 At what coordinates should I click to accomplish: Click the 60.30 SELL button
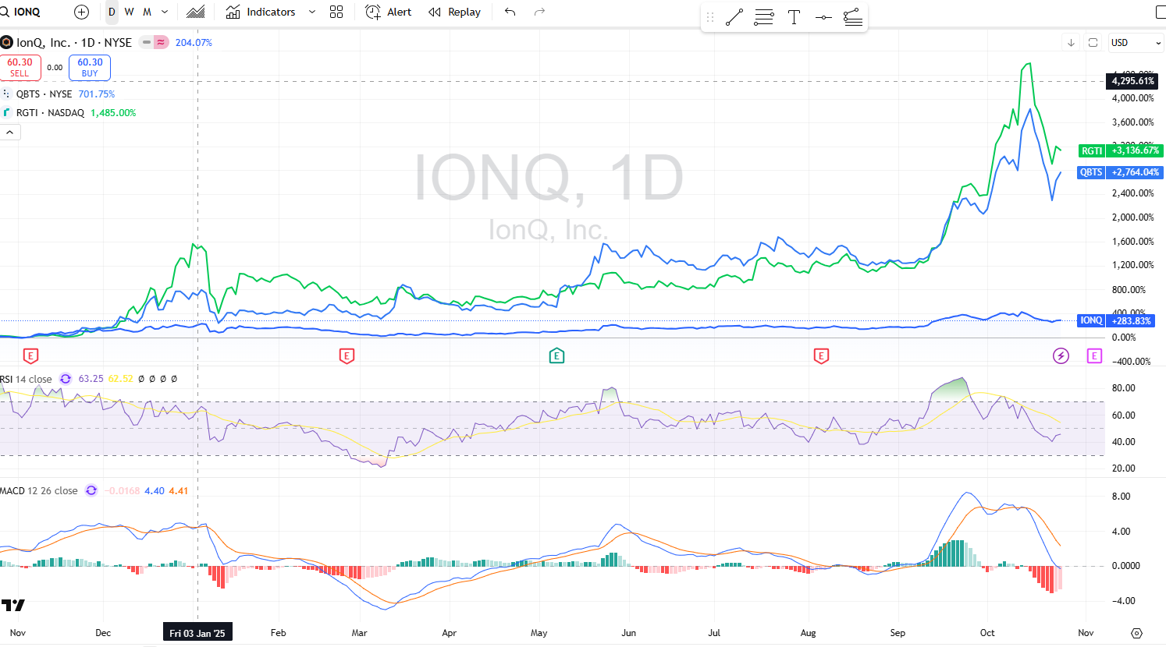20,68
